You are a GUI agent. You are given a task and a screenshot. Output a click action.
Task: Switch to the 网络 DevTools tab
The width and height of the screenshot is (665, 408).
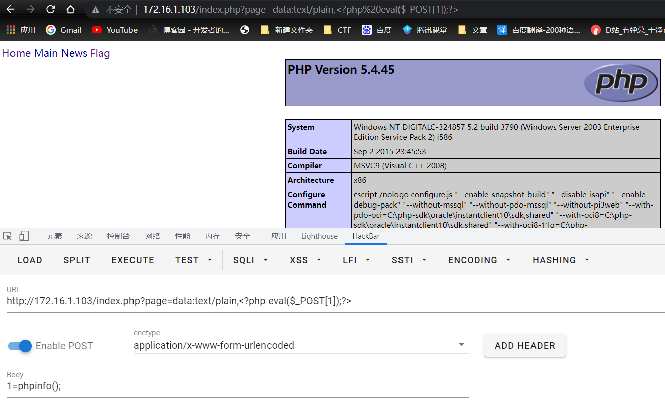tap(153, 236)
